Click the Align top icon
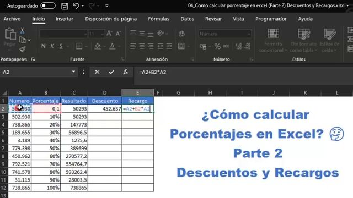The image size is (353, 198). [133, 33]
